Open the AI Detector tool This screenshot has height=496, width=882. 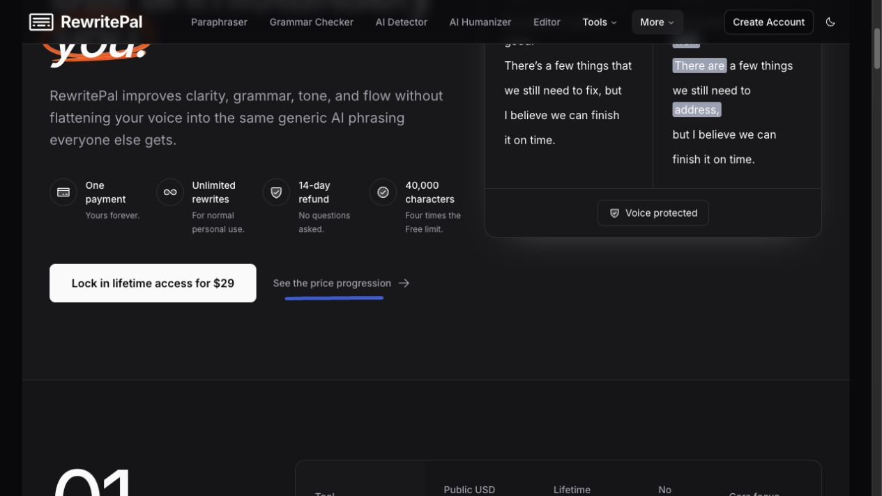point(401,22)
